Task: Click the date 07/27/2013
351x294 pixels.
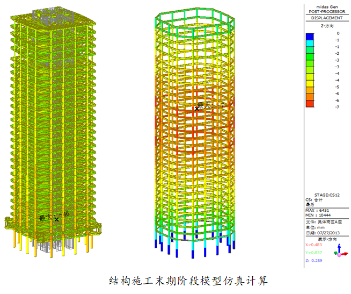Action: (x=328, y=233)
